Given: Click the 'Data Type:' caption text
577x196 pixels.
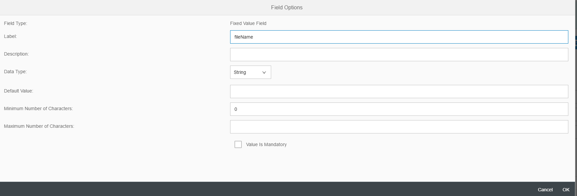Looking at the screenshot, I should [x=15, y=72].
